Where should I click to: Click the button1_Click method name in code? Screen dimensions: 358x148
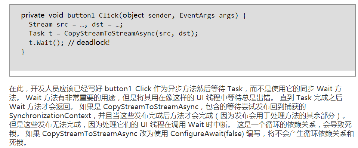tap(93, 15)
